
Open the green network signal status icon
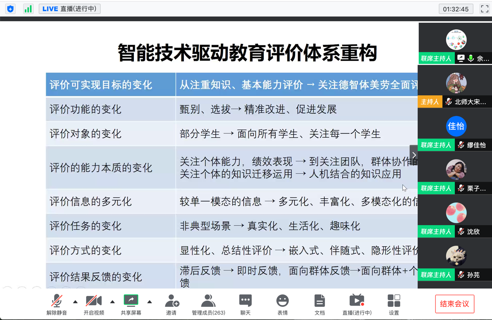coord(28,9)
